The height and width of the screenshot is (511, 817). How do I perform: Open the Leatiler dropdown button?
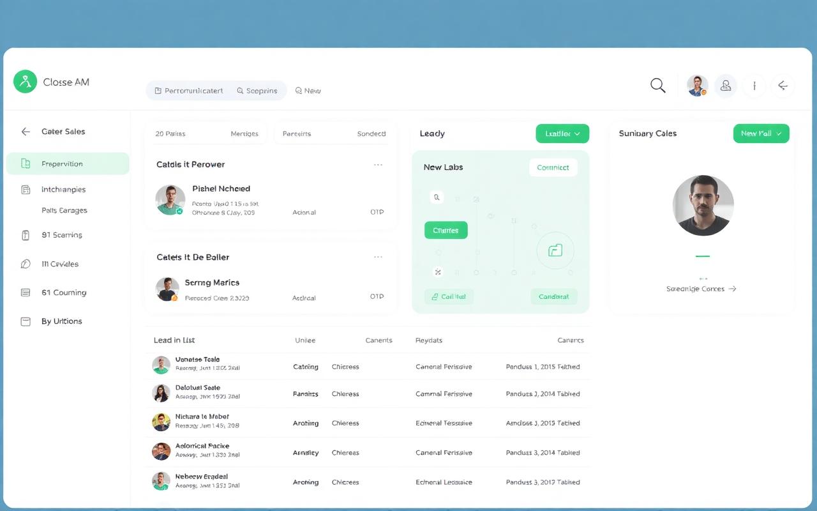[x=562, y=133]
